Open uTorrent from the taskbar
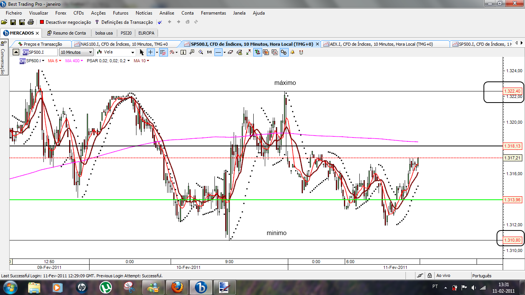525x295 pixels. tap(105, 287)
